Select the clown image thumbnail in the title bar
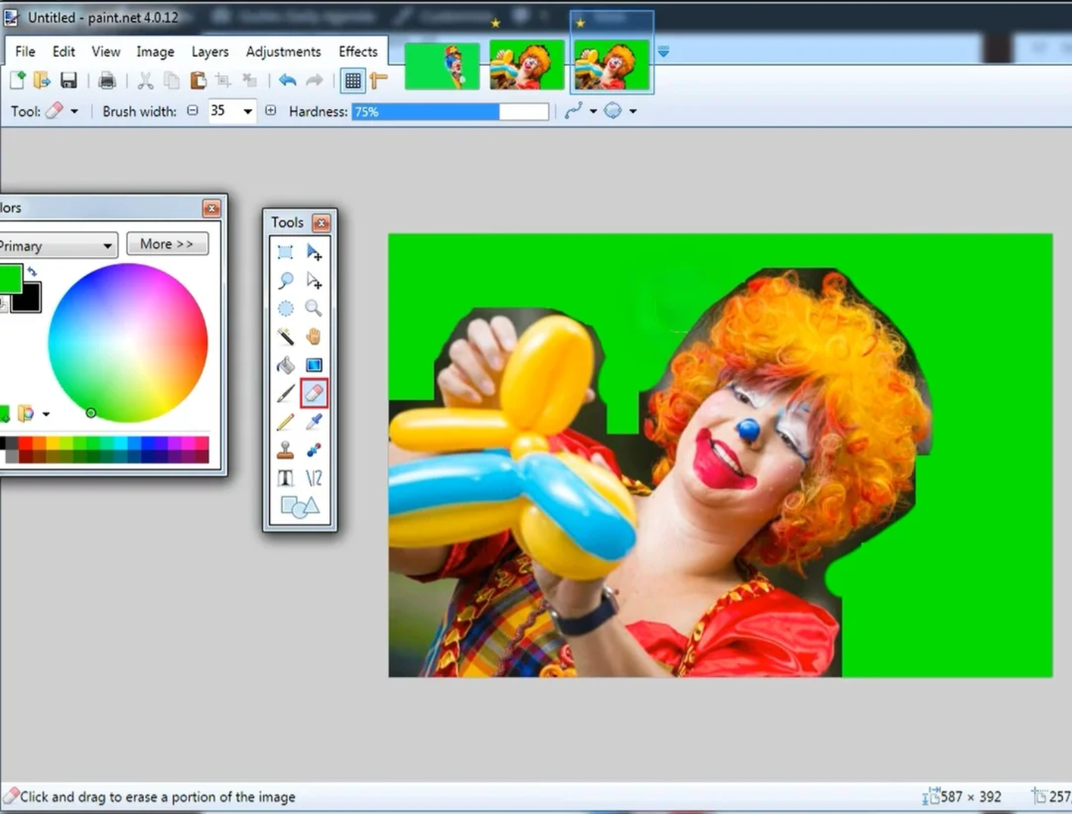Screen dimensions: 1072x814 pyautogui.click(x=527, y=66)
